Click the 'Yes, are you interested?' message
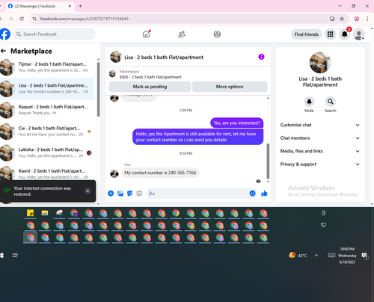Viewport: 374px width, 302px height. 236,123
